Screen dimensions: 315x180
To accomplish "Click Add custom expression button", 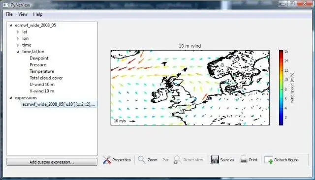I will pos(52,162).
